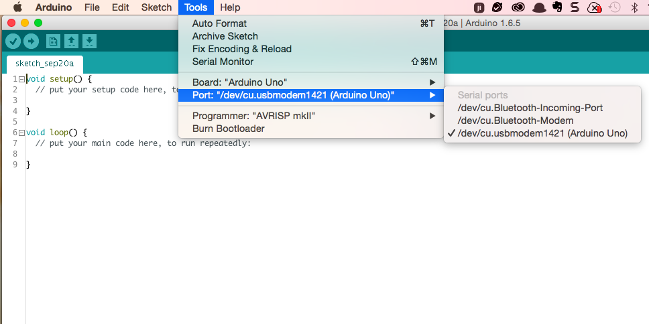Open the Time Machine menu bar icon
The image size is (649, 324).
(x=615, y=7)
